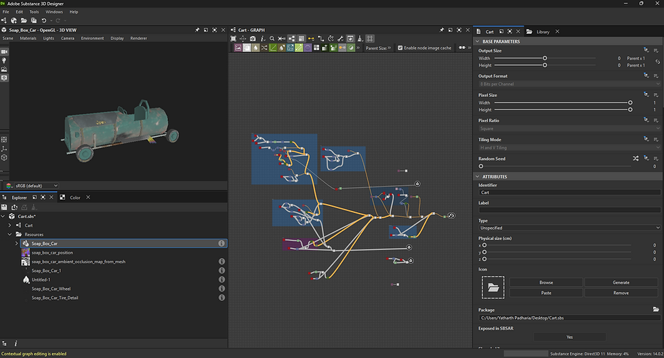Show info for Untitled-1 resource
The width and height of the screenshot is (664, 358).
(222, 279)
